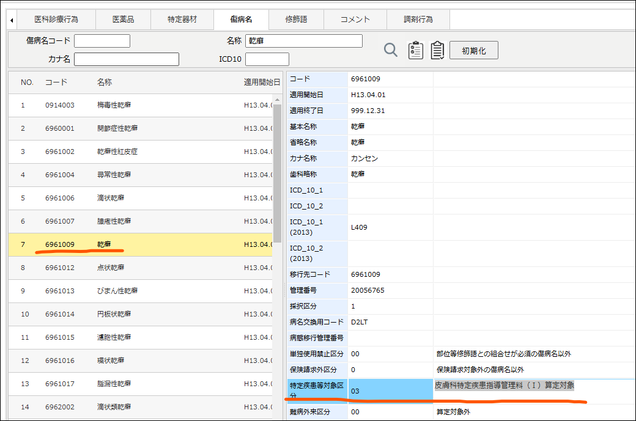Click the clipboard checkmark icon beside 初期化

(x=437, y=50)
